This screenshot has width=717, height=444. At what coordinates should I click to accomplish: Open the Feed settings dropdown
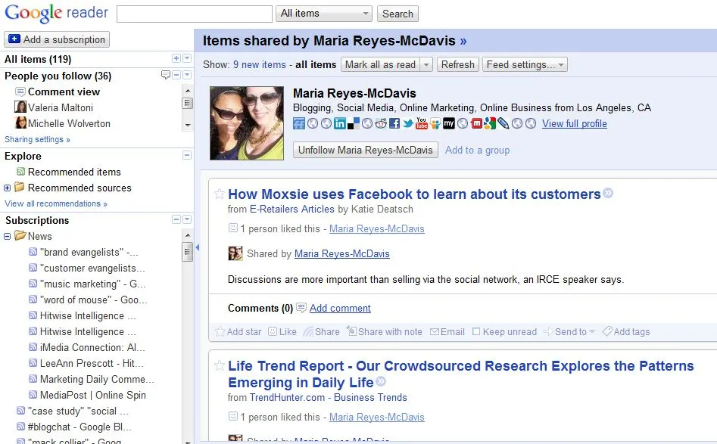pos(525,64)
